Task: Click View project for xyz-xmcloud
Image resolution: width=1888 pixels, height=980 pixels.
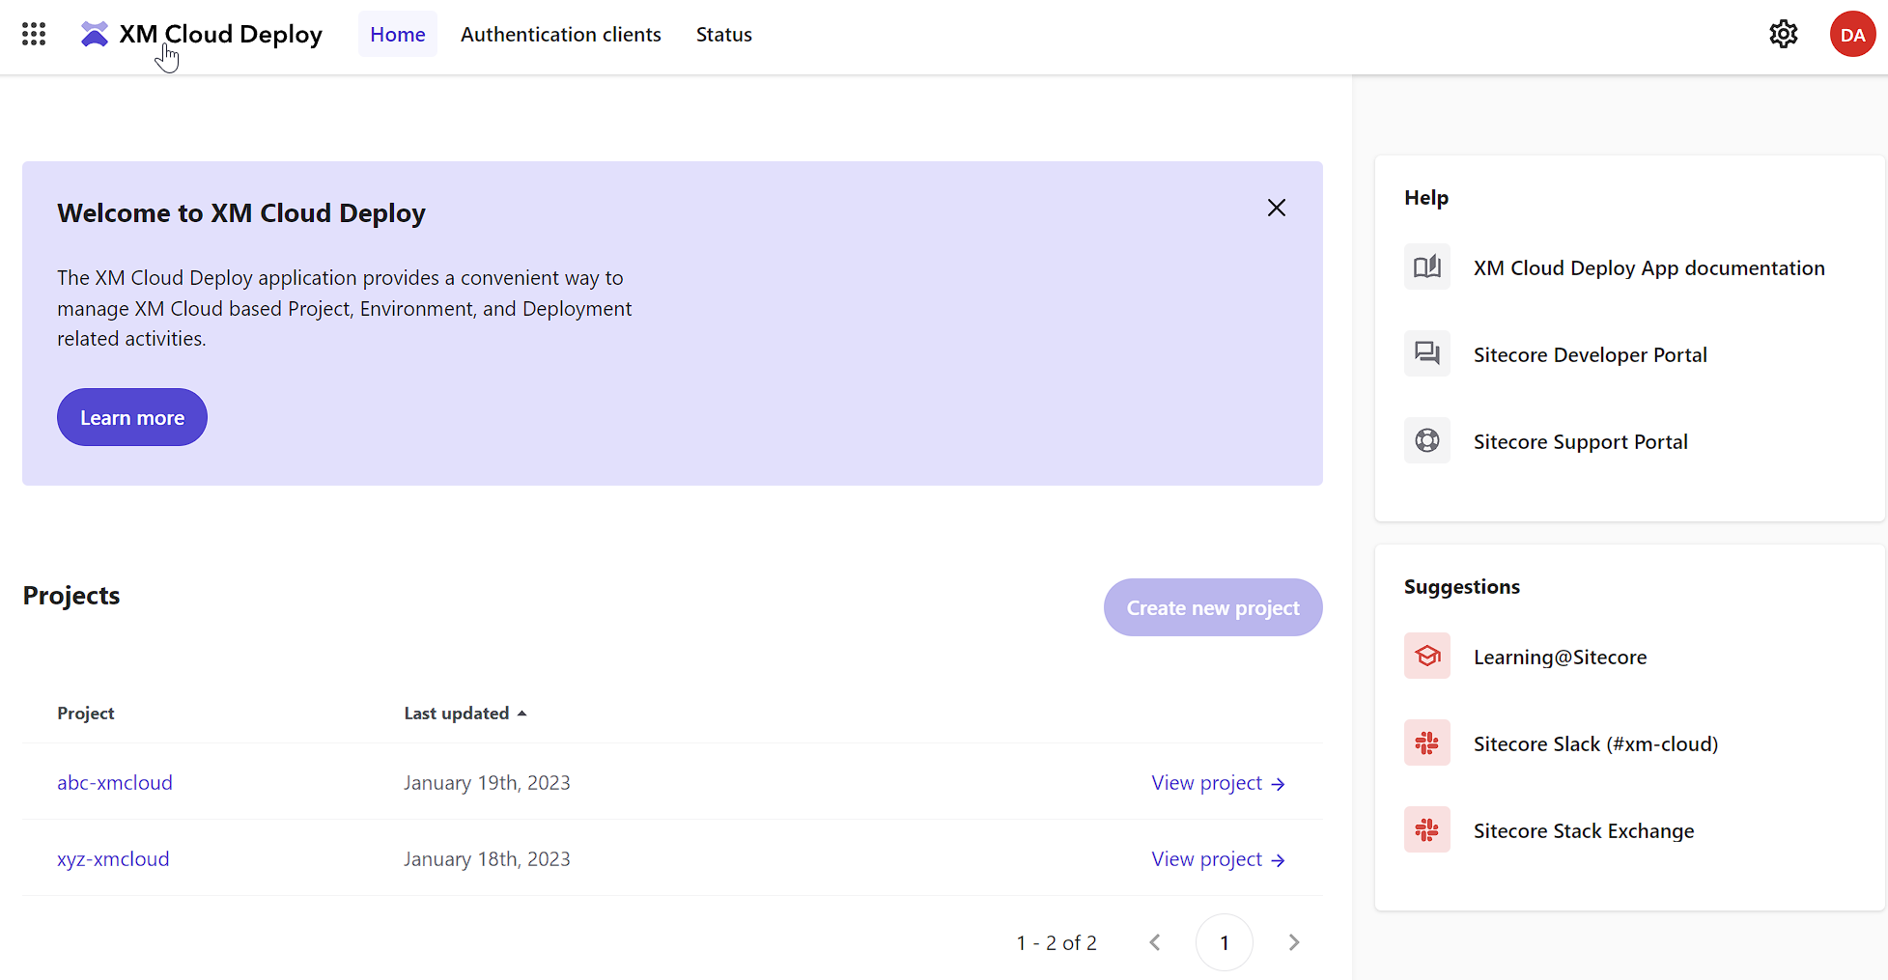Action: pyautogui.click(x=1218, y=858)
